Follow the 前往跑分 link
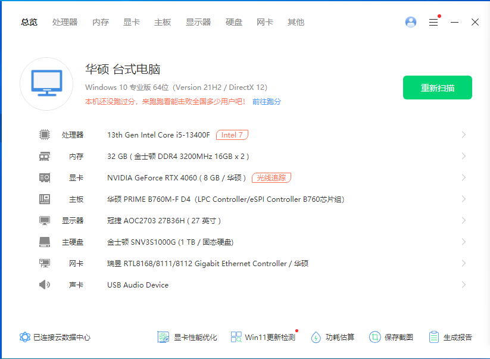Viewport: 490px width, 359px height. click(267, 102)
